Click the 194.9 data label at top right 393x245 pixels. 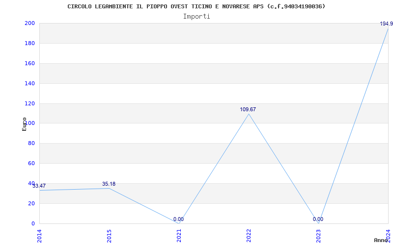point(387,24)
